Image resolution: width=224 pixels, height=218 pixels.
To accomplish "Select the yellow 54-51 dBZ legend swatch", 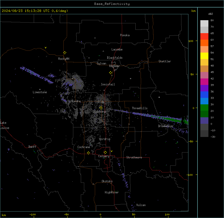I will point(204,56).
